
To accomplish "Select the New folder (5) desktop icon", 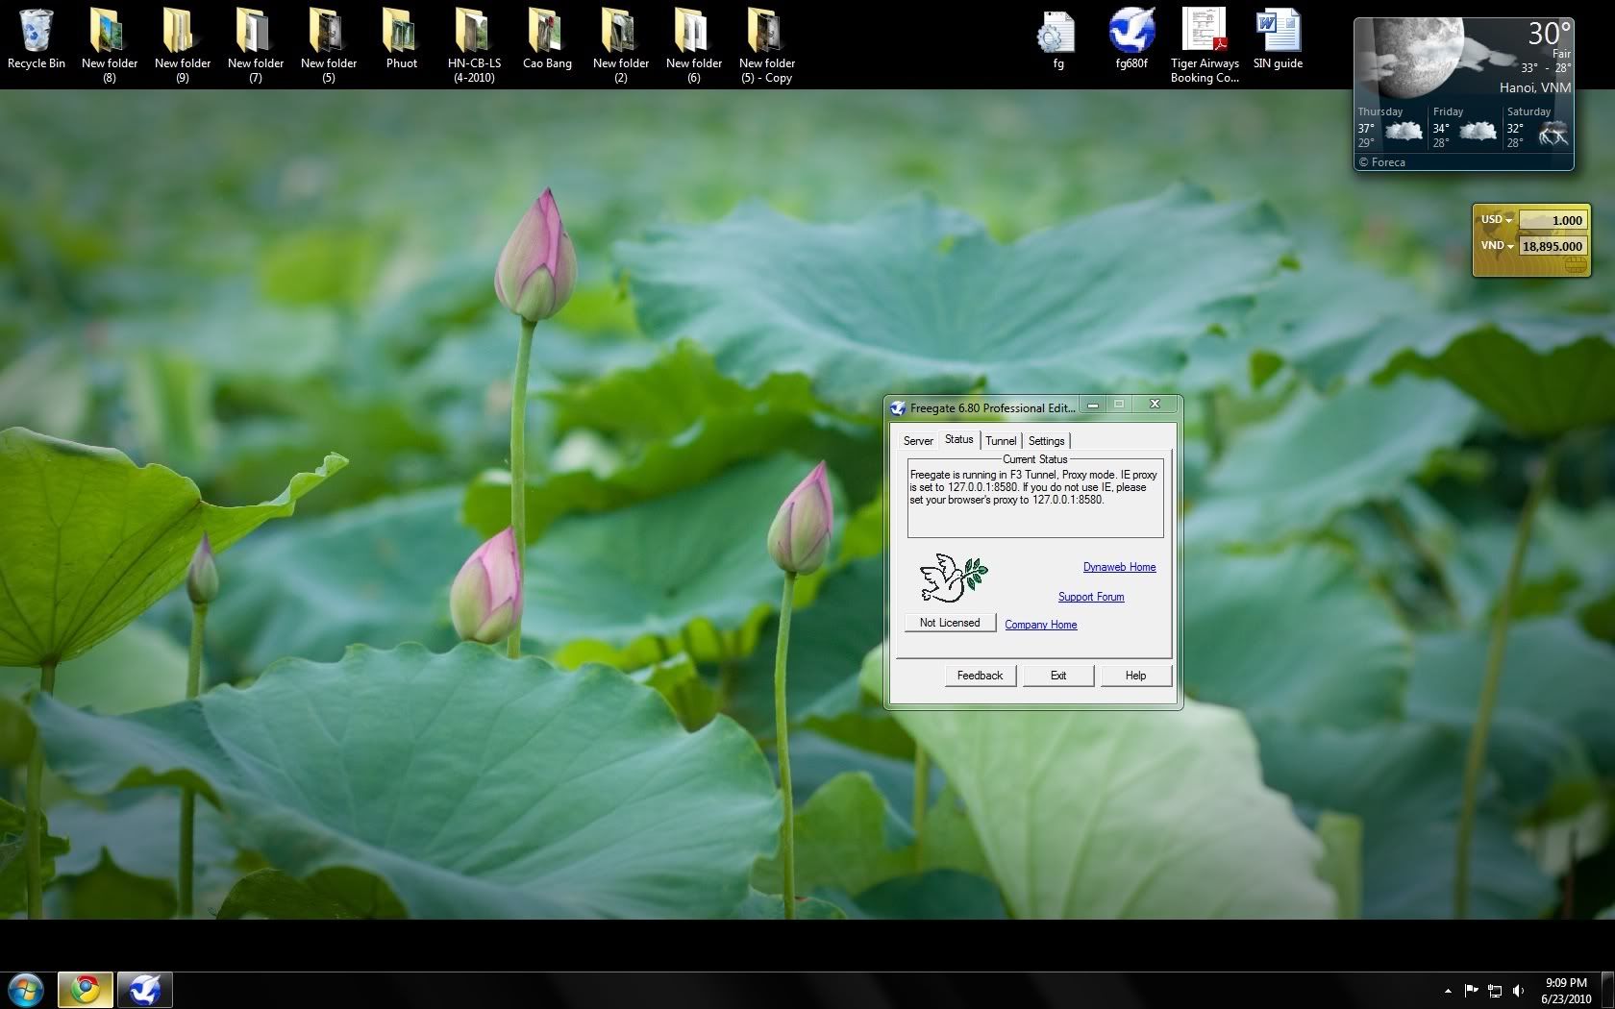I will [x=329, y=44].
